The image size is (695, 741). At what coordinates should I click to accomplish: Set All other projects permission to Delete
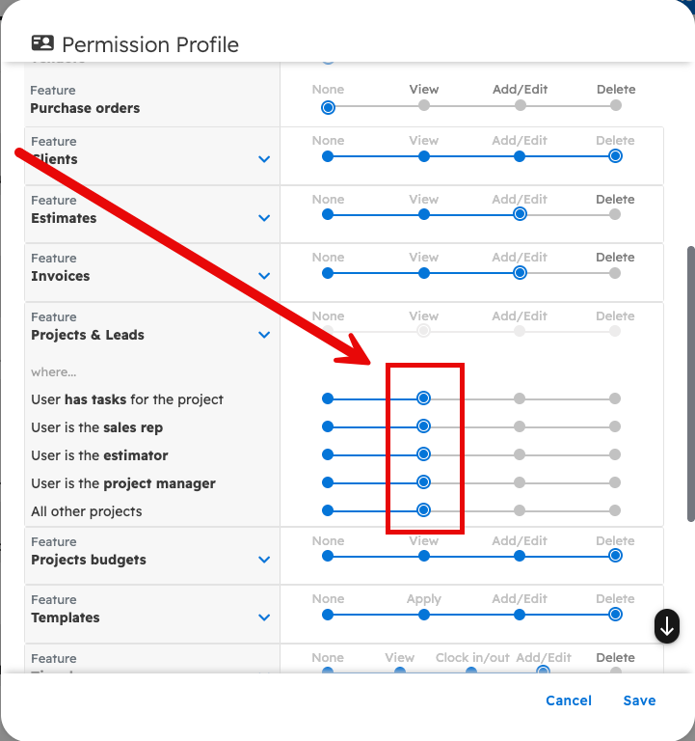point(615,510)
